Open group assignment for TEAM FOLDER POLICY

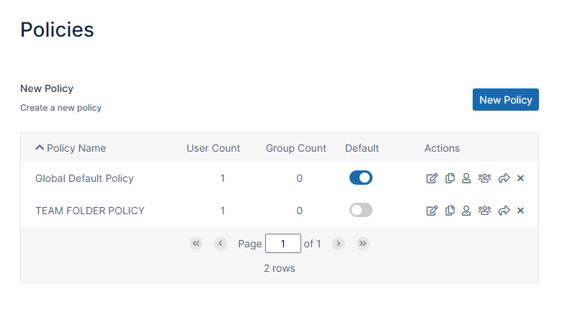485,211
